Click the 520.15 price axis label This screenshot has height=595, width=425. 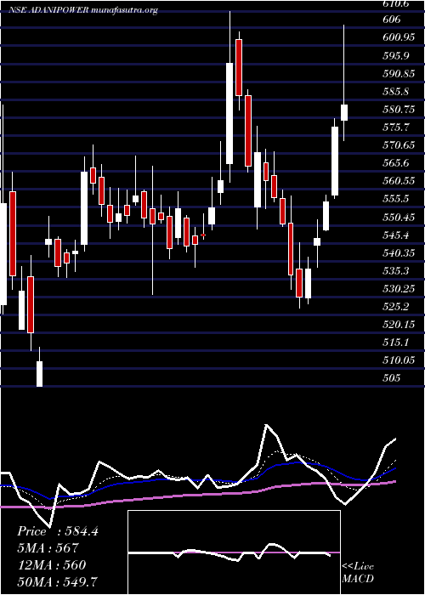coord(399,325)
